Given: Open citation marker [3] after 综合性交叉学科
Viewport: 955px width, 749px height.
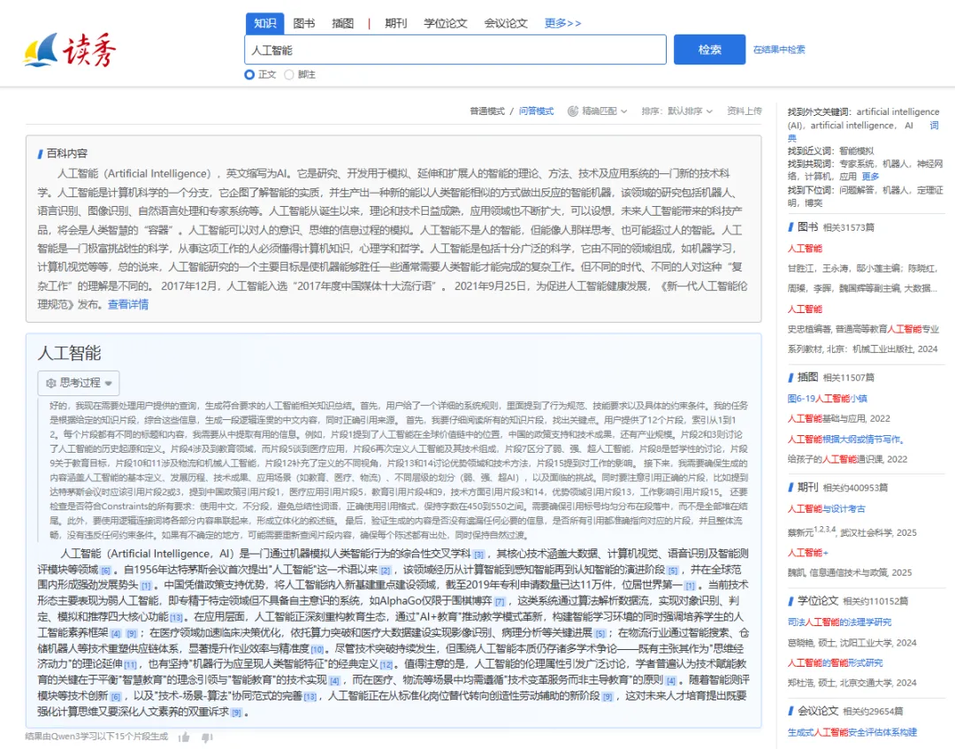Looking at the screenshot, I should point(478,554).
